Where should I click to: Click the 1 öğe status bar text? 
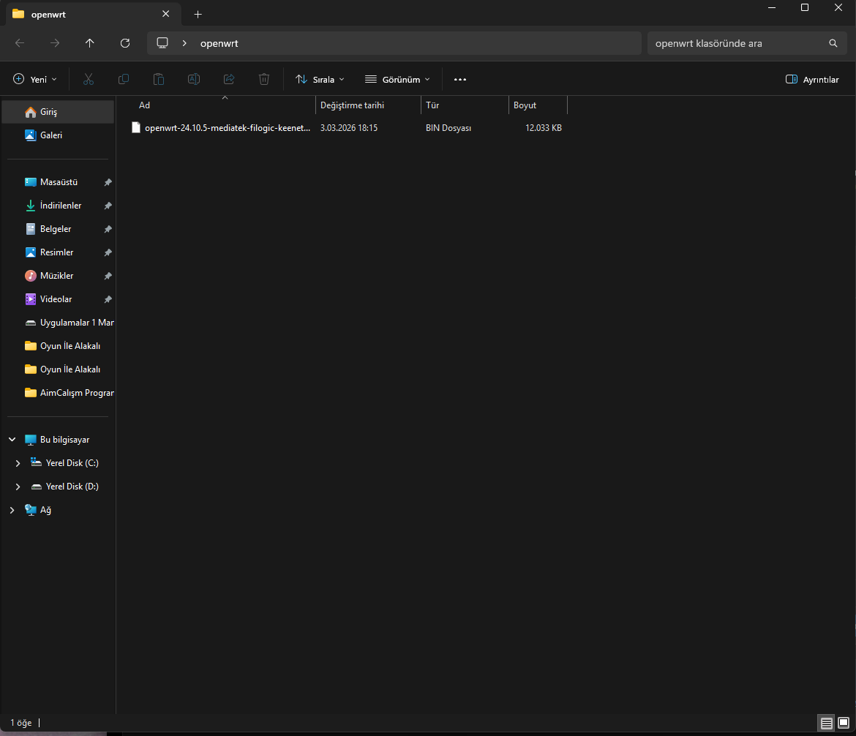pyautogui.click(x=21, y=723)
